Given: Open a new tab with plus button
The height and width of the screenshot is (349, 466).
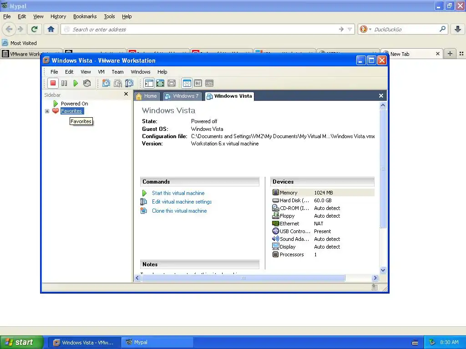Looking at the screenshot, I should coord(450,54).
